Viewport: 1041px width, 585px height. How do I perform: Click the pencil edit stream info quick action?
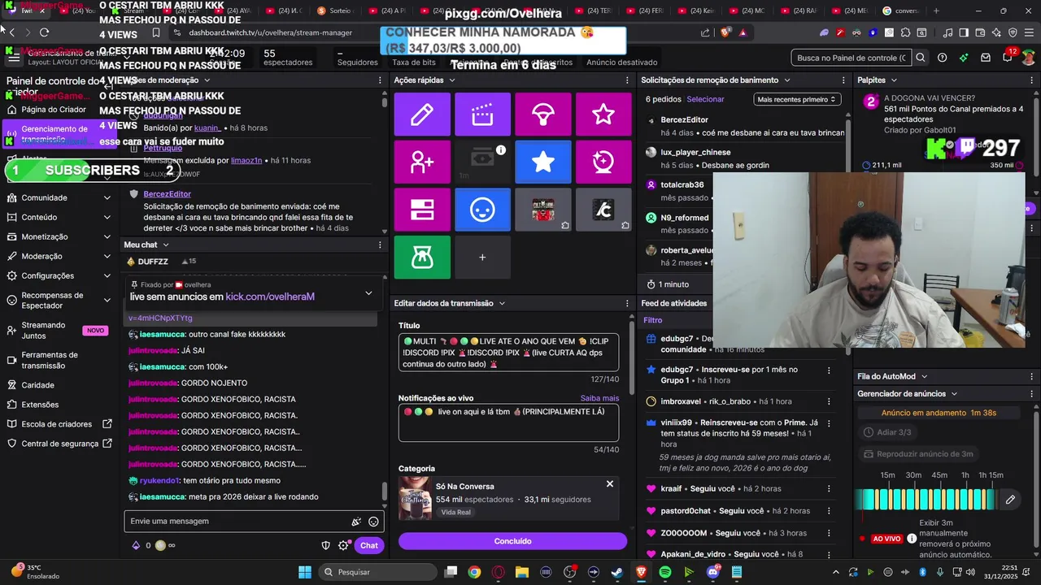pyautogui.click(x=422, y=115)
